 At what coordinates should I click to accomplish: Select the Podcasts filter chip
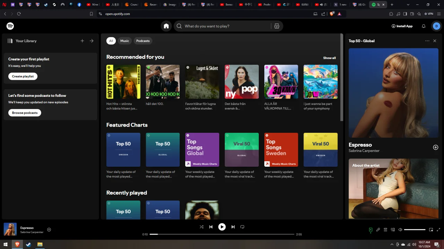pyautogui.click(x=143, y=41)
